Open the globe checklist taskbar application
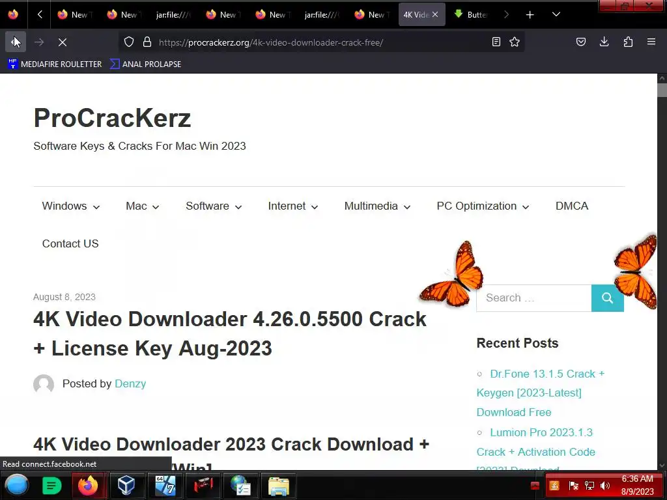 click(x=241, y=485)
